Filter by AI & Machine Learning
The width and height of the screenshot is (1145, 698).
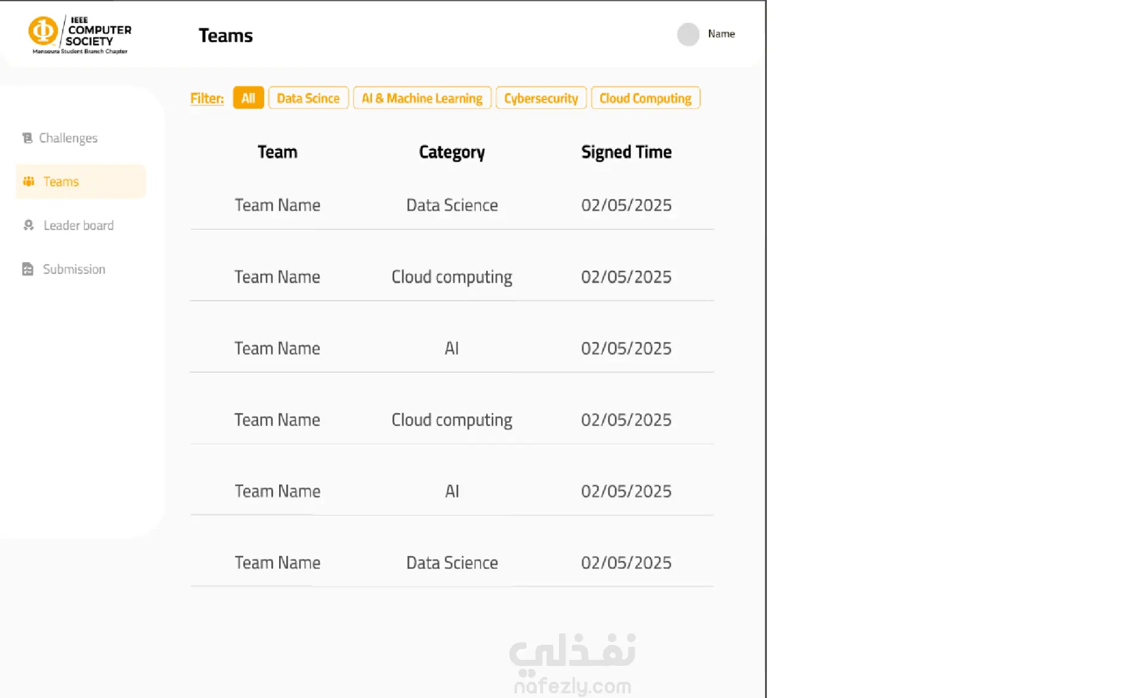coord(422,98)
